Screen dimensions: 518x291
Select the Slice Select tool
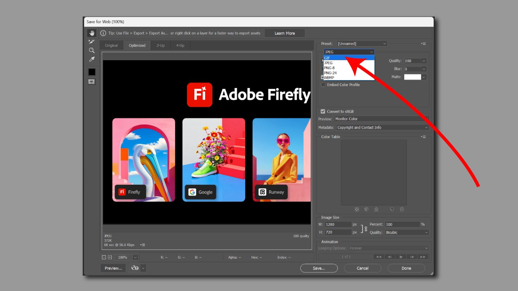click(92, 42)
